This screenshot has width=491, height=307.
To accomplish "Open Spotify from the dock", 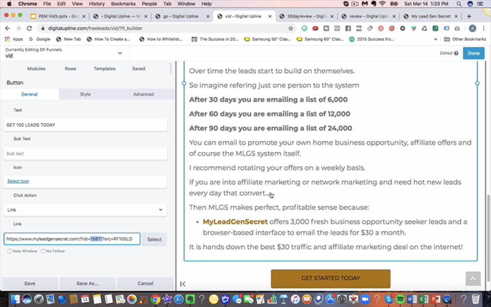I will coord(400,299).
